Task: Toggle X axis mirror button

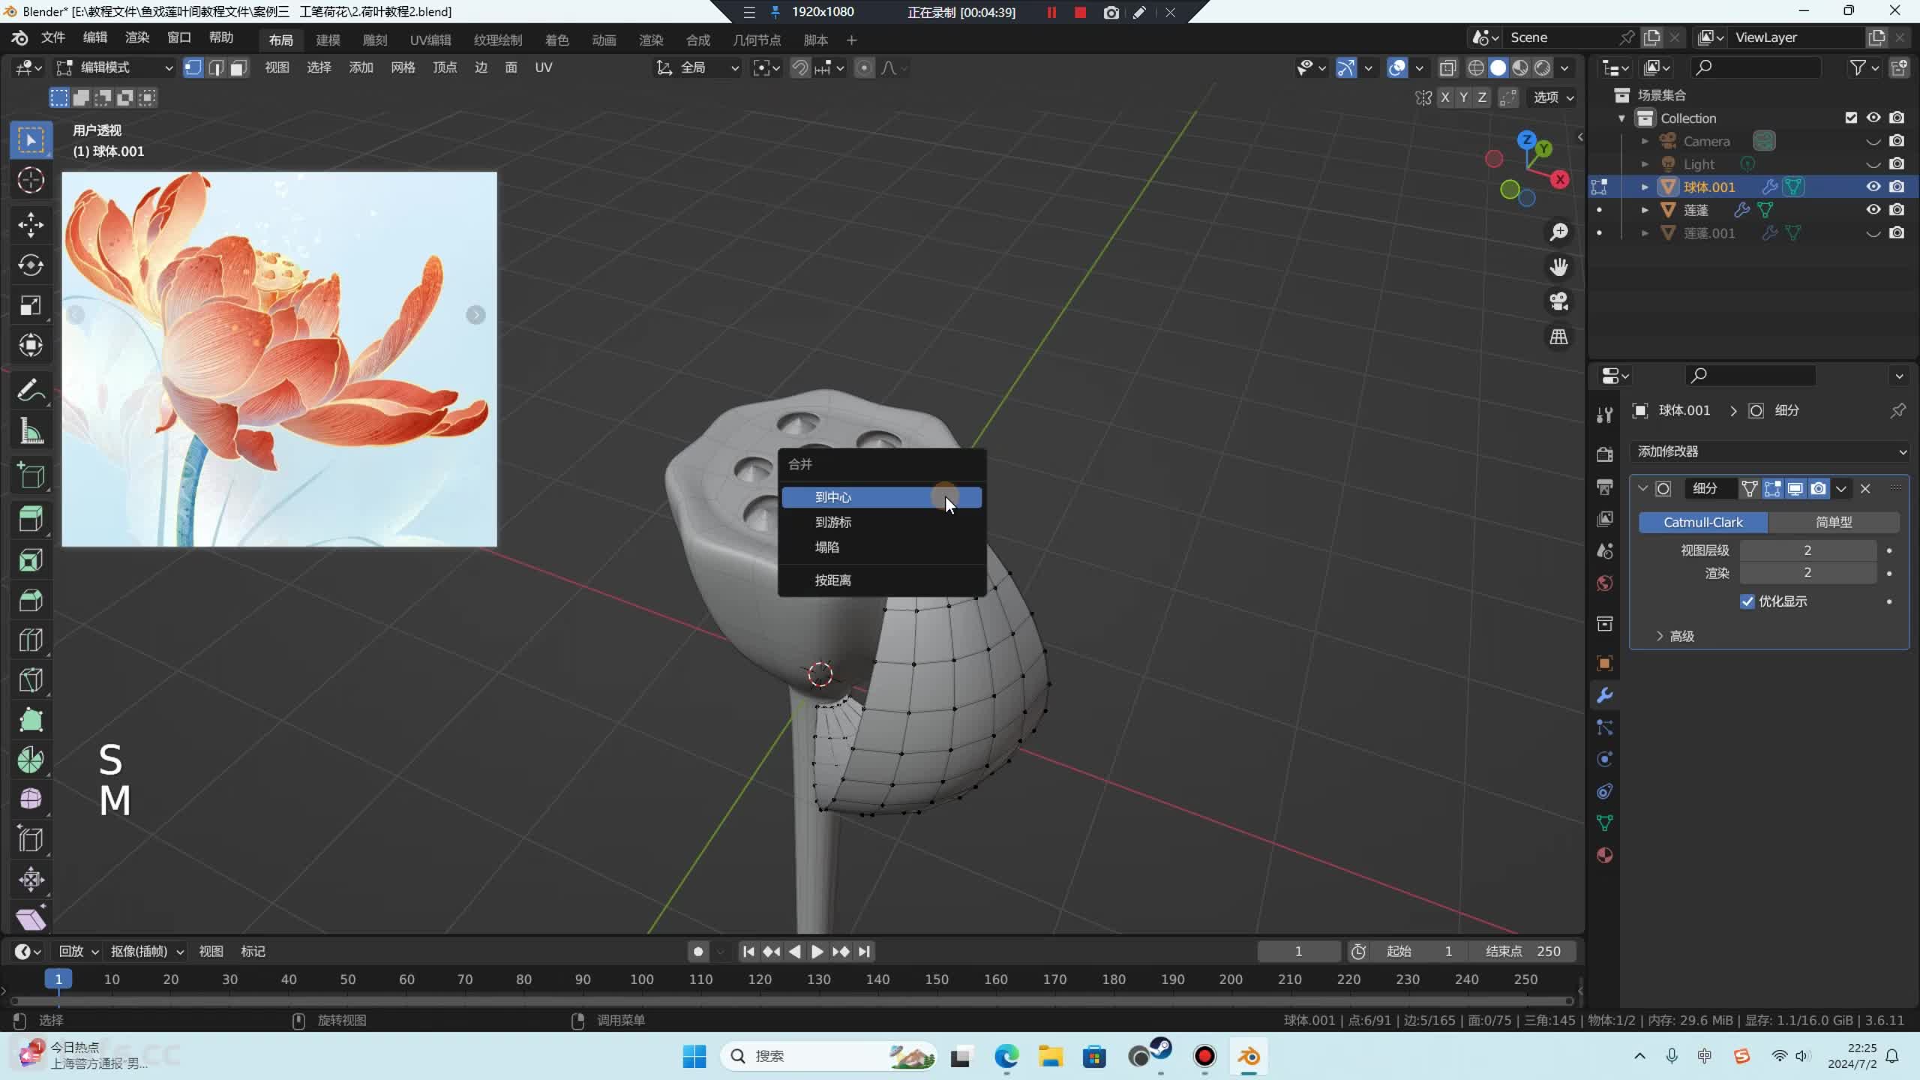Action: (1444, 97)
